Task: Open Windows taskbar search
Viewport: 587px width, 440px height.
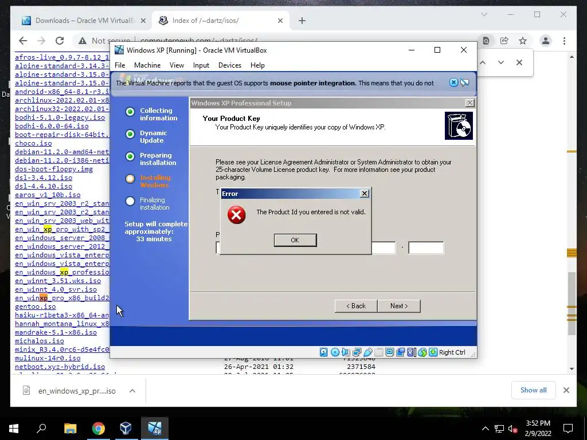Action: click(41, 429)
